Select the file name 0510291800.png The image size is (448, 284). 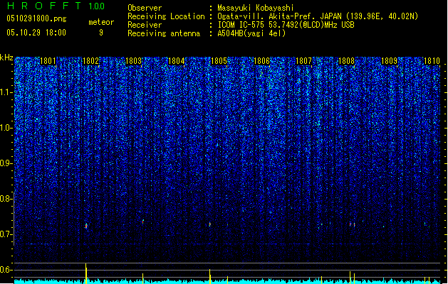pos(36,18)
